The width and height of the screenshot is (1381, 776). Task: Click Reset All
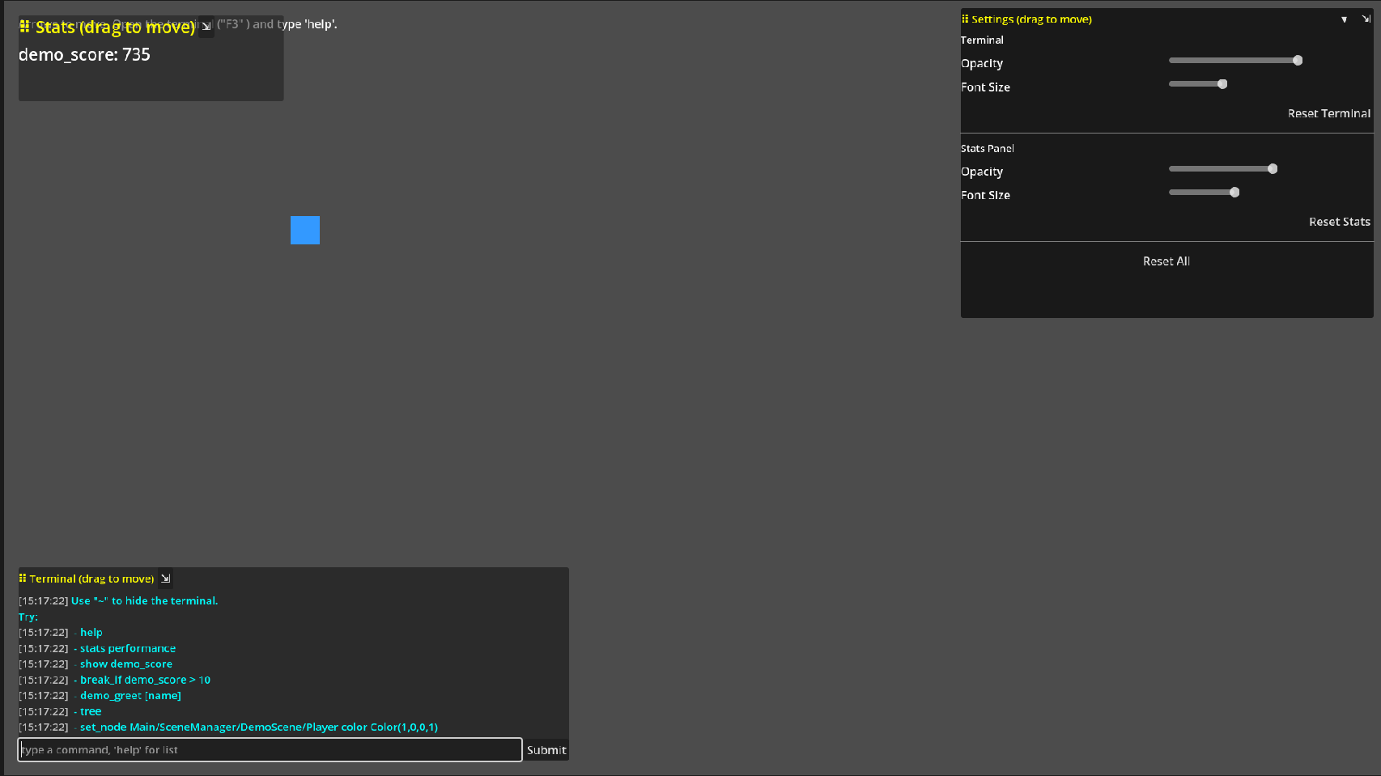1166,261
